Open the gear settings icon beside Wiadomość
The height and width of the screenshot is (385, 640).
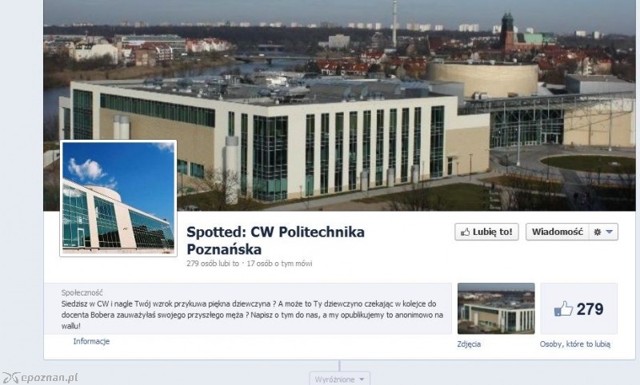597,232
